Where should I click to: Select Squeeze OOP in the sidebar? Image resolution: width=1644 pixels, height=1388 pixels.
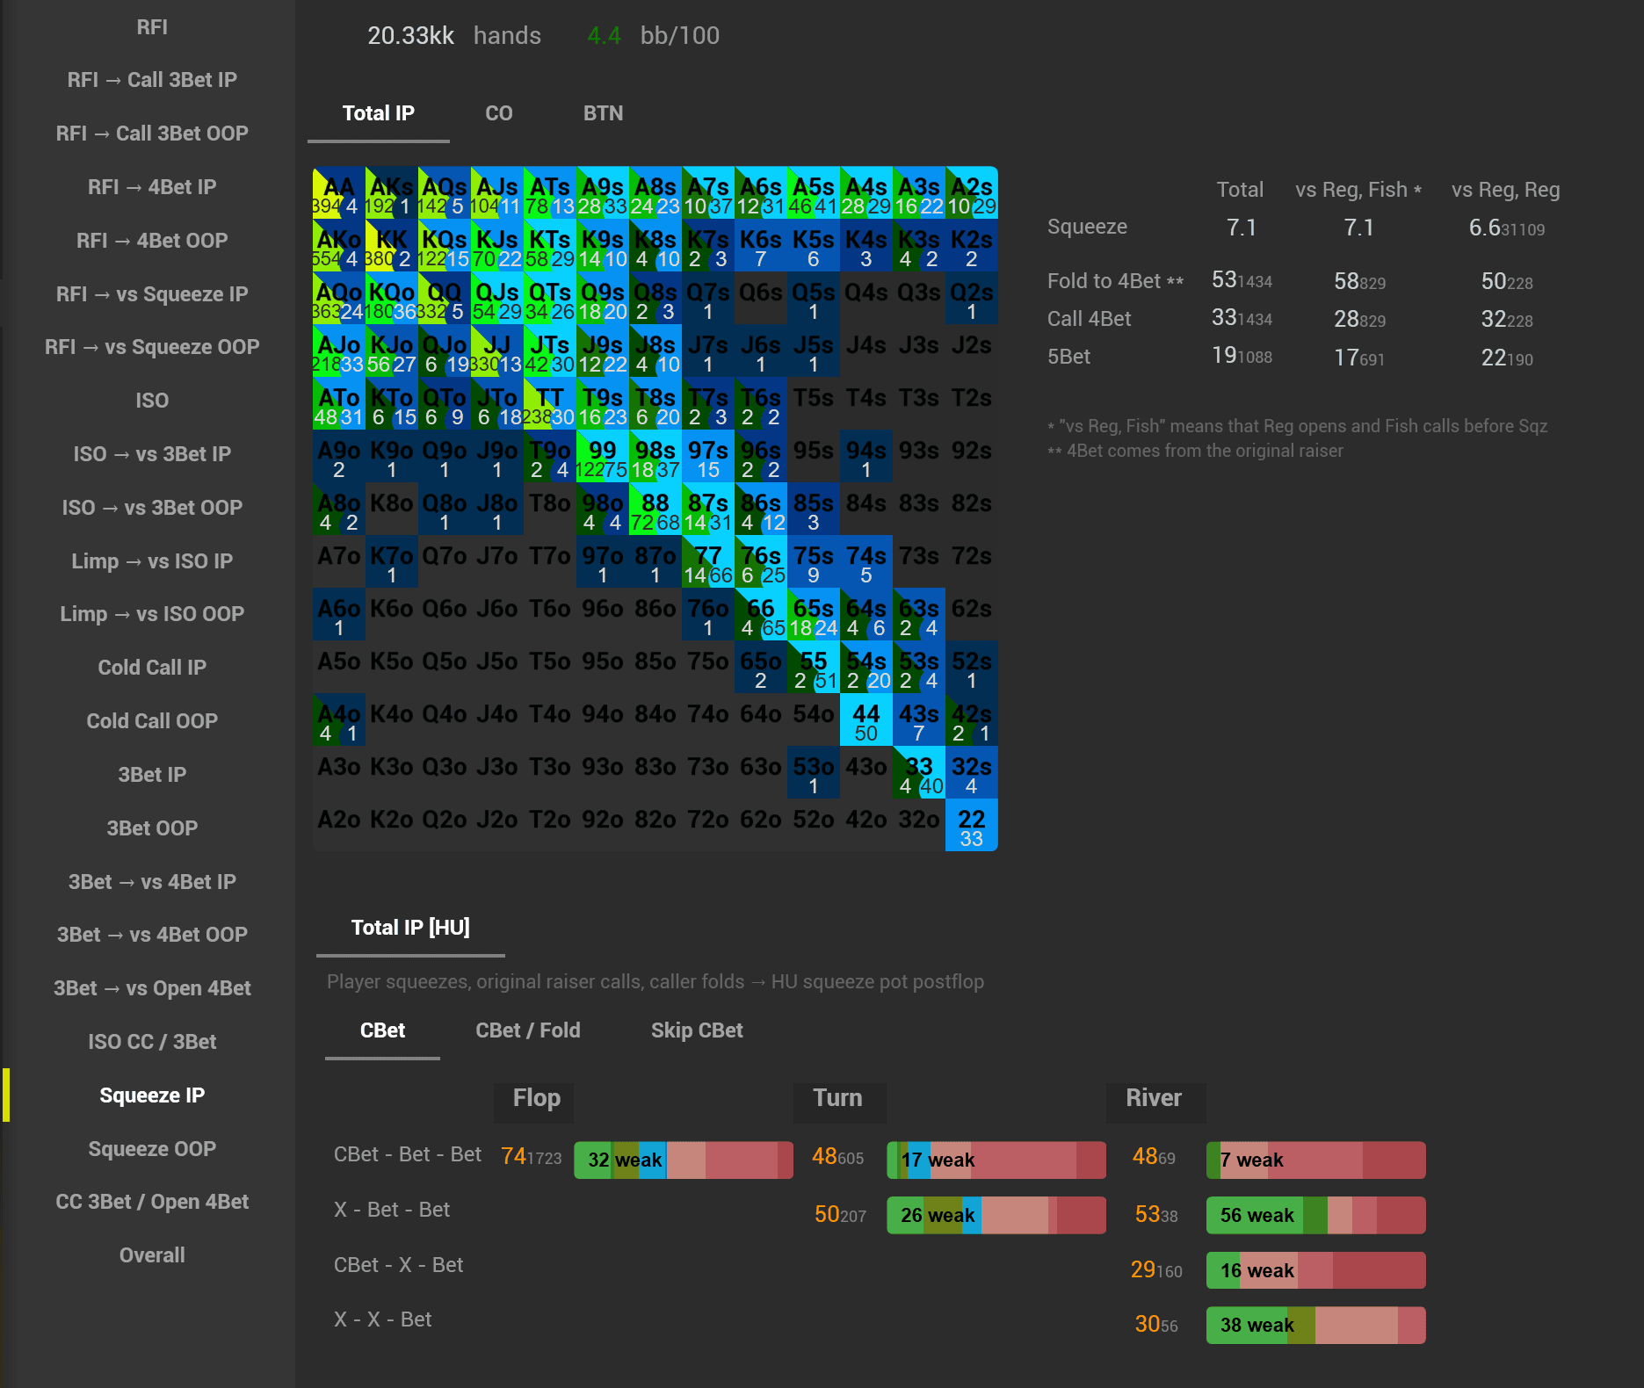[x=151, y=1148]
